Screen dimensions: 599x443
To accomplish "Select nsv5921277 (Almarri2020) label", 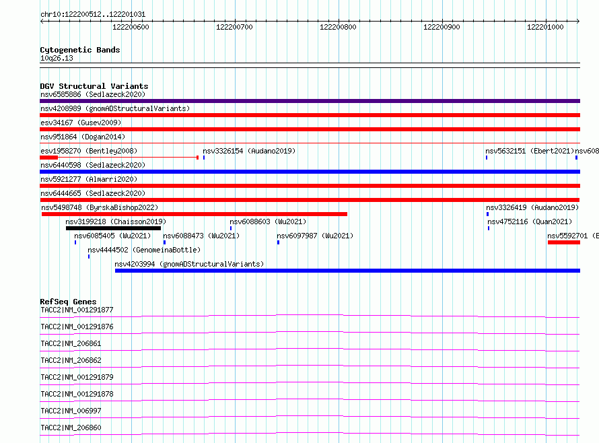I will pyautogui.click(x=89, y=179).
